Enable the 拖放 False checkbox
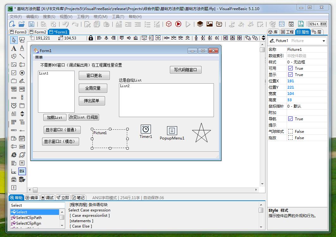 pyautogui.click(x=290, y=138)
